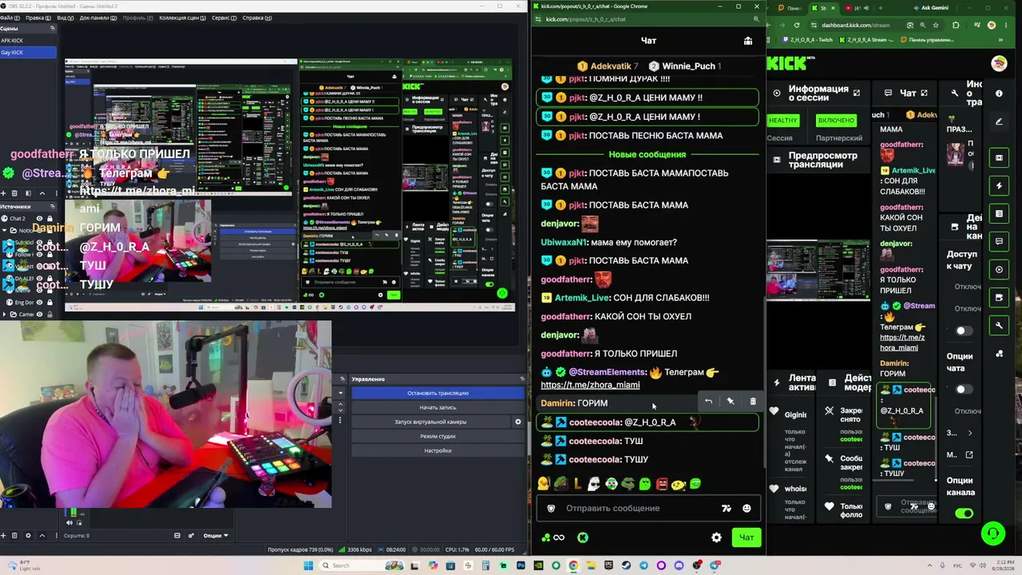Click the green Chat send button
1022x575 pixels.
click(x=746, y=537)
